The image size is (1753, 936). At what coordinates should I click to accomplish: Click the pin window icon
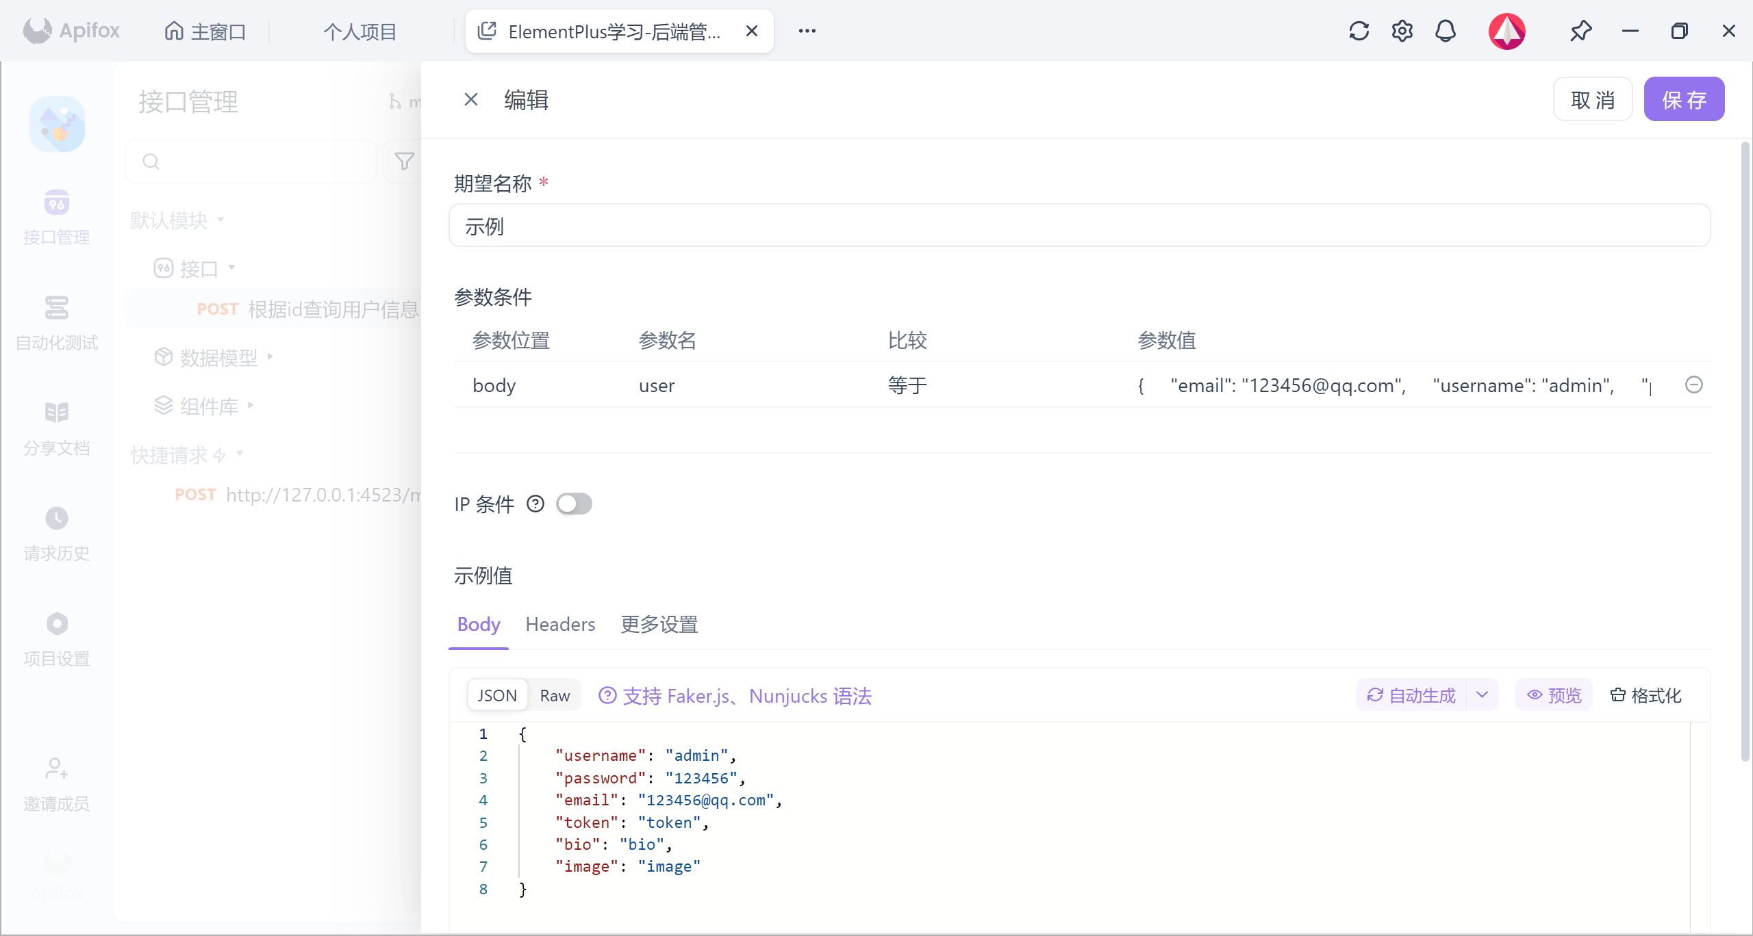coord(1580,31)
